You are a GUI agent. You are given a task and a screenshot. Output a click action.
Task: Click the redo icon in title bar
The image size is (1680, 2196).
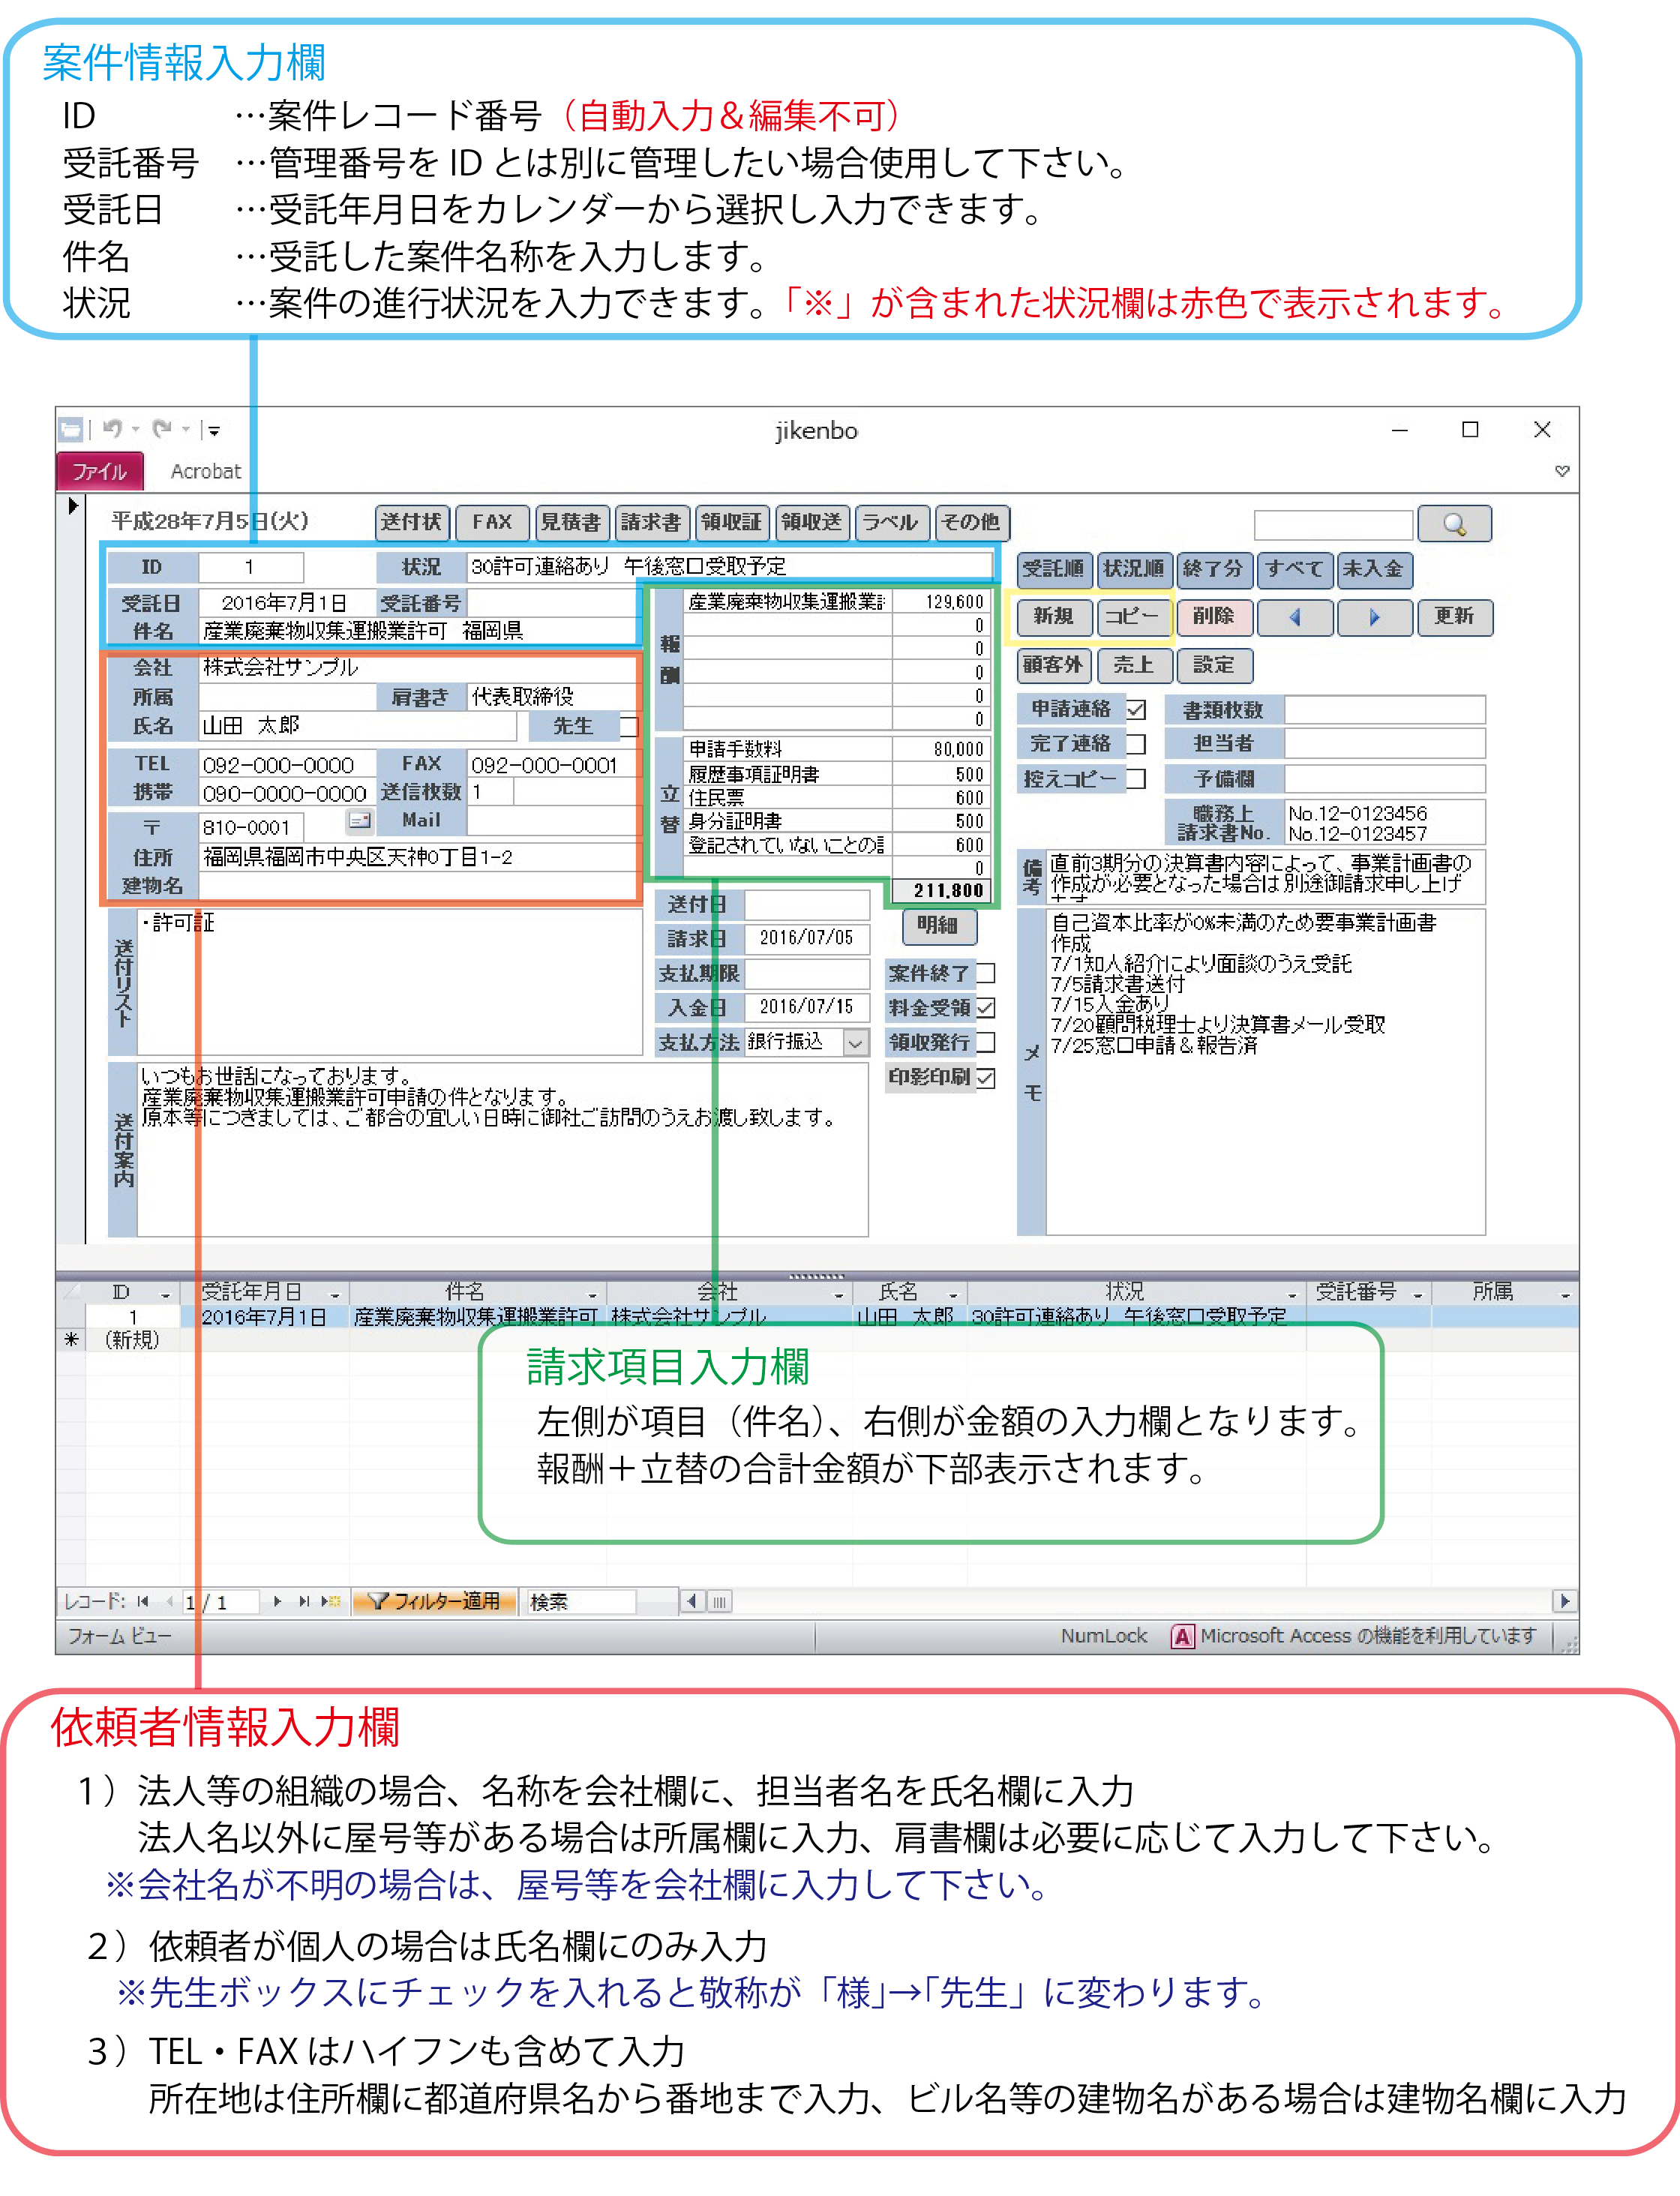[162, 429]
